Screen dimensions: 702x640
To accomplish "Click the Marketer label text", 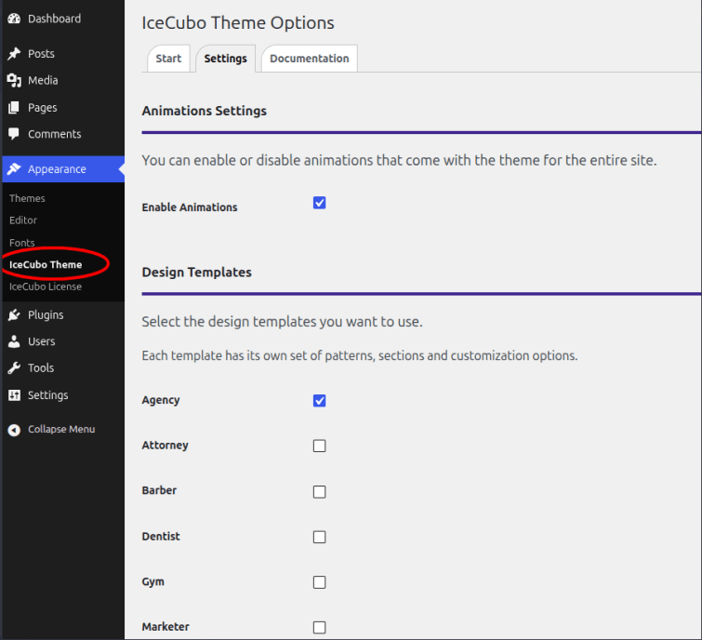I will tap(166, 627).
